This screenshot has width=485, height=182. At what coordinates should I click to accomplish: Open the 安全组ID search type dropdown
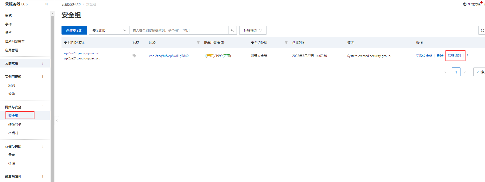(109, 30)
